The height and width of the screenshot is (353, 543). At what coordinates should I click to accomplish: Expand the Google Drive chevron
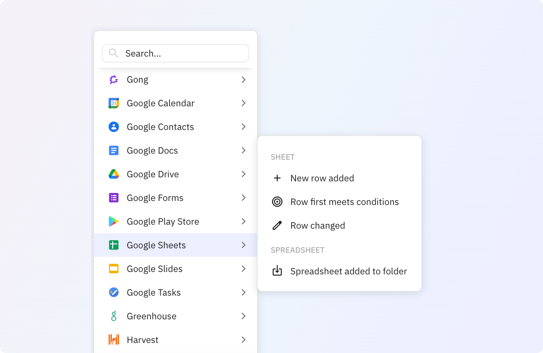243,174
